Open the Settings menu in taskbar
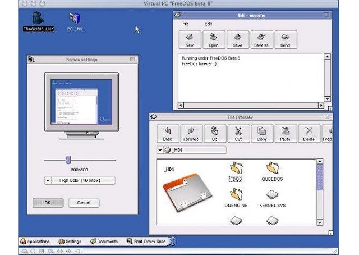 coord(70,242)
